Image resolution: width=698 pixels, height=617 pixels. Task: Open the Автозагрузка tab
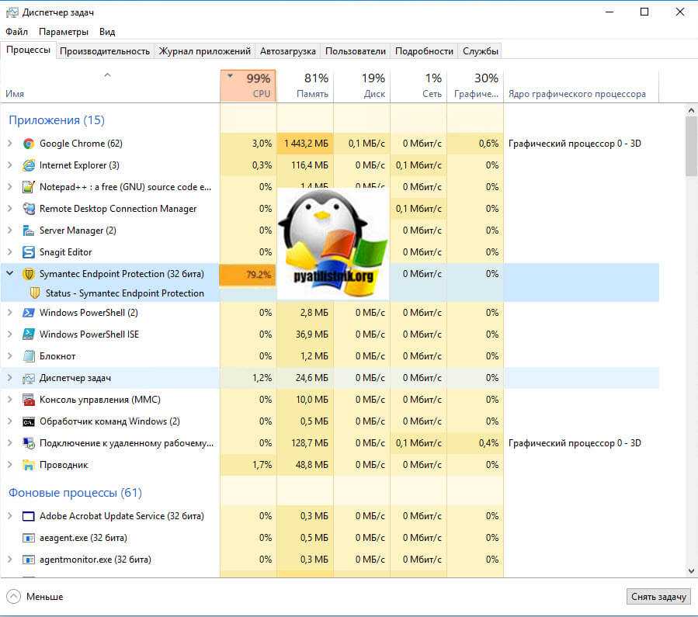[288, 51]
